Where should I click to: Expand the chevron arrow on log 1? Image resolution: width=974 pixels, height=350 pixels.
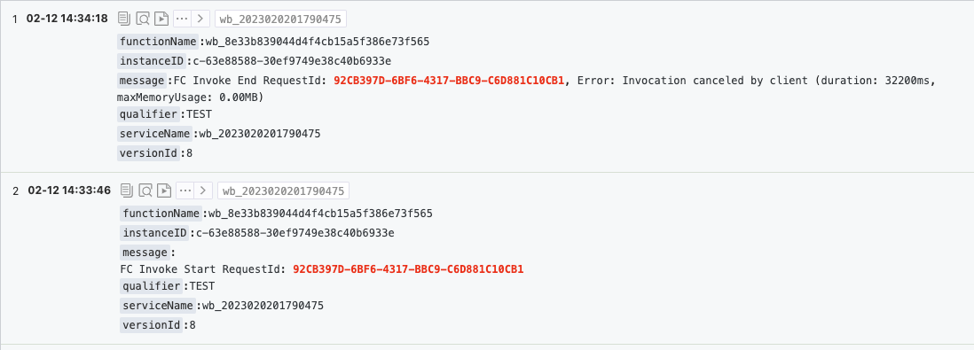[x=200, y=19]
